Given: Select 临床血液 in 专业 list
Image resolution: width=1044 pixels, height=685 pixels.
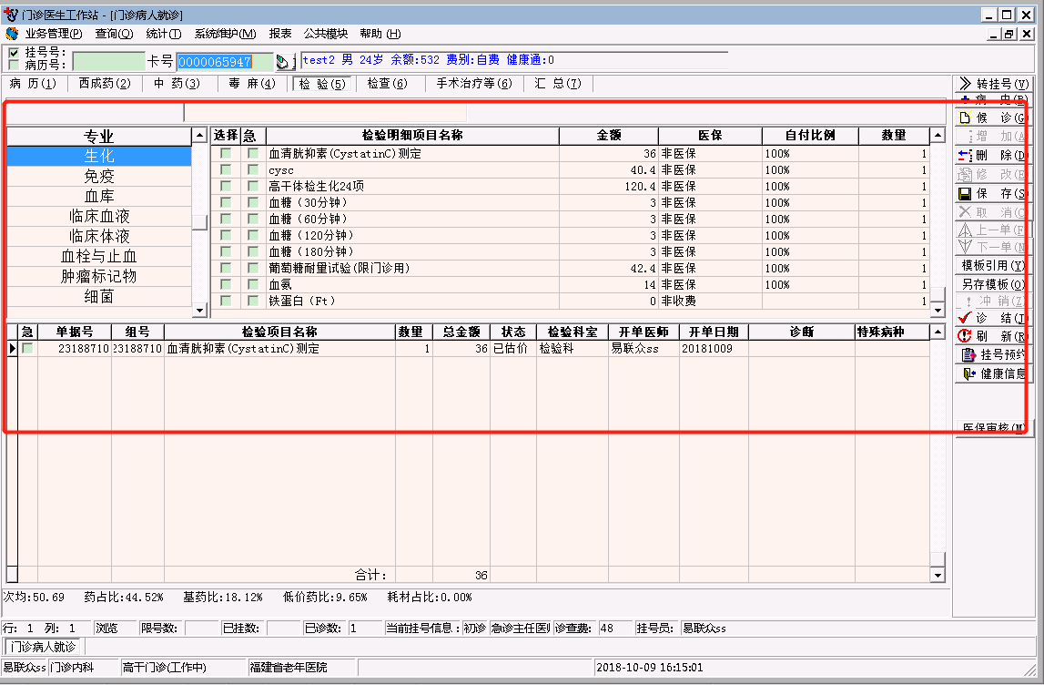Looking at the screenshot, I should click(99, 216).
